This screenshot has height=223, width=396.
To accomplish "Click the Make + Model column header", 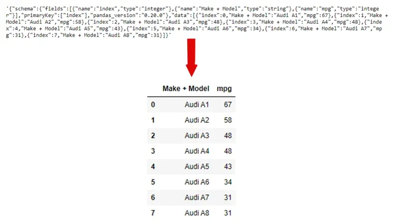I will (186, 89).
